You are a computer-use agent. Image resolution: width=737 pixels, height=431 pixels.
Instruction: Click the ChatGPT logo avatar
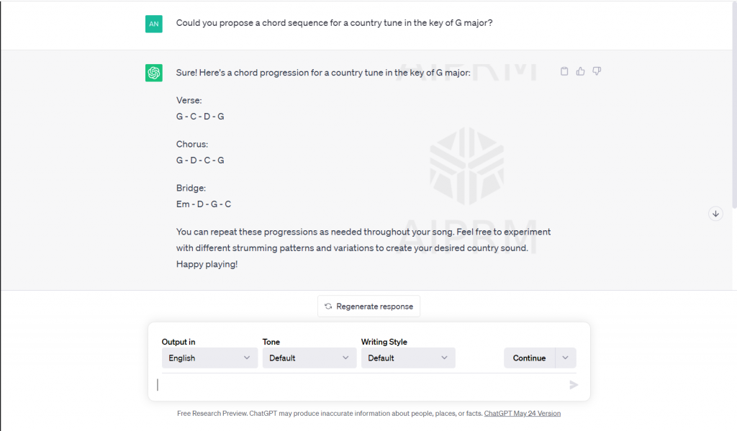153,73
